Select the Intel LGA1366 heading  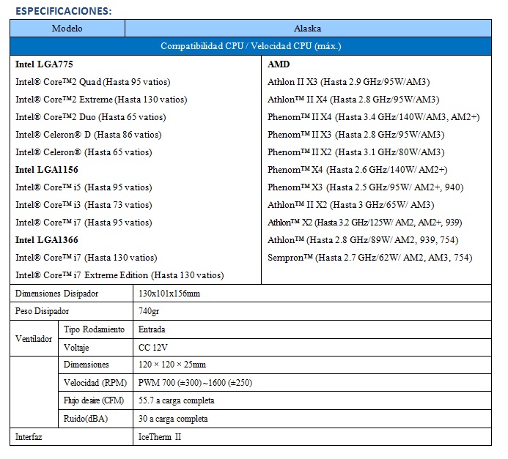click(47, 240)
